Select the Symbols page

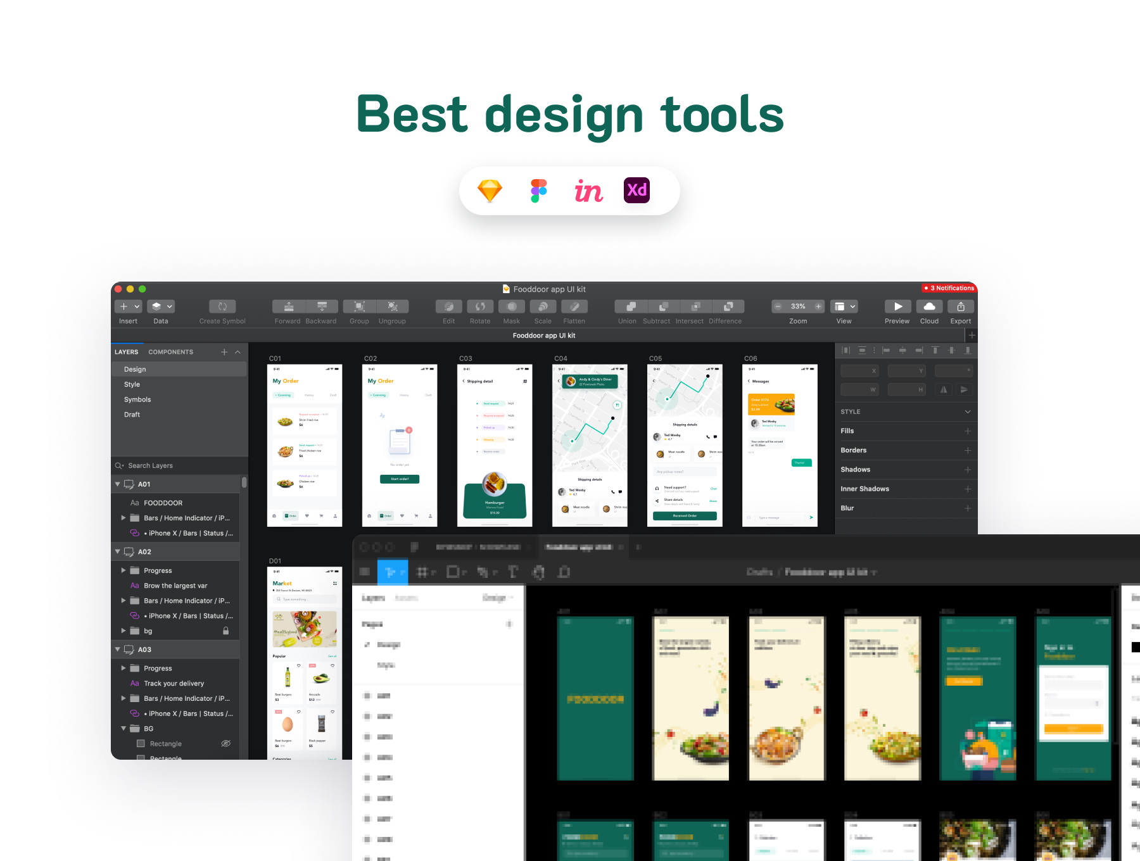tap(137, 399)
